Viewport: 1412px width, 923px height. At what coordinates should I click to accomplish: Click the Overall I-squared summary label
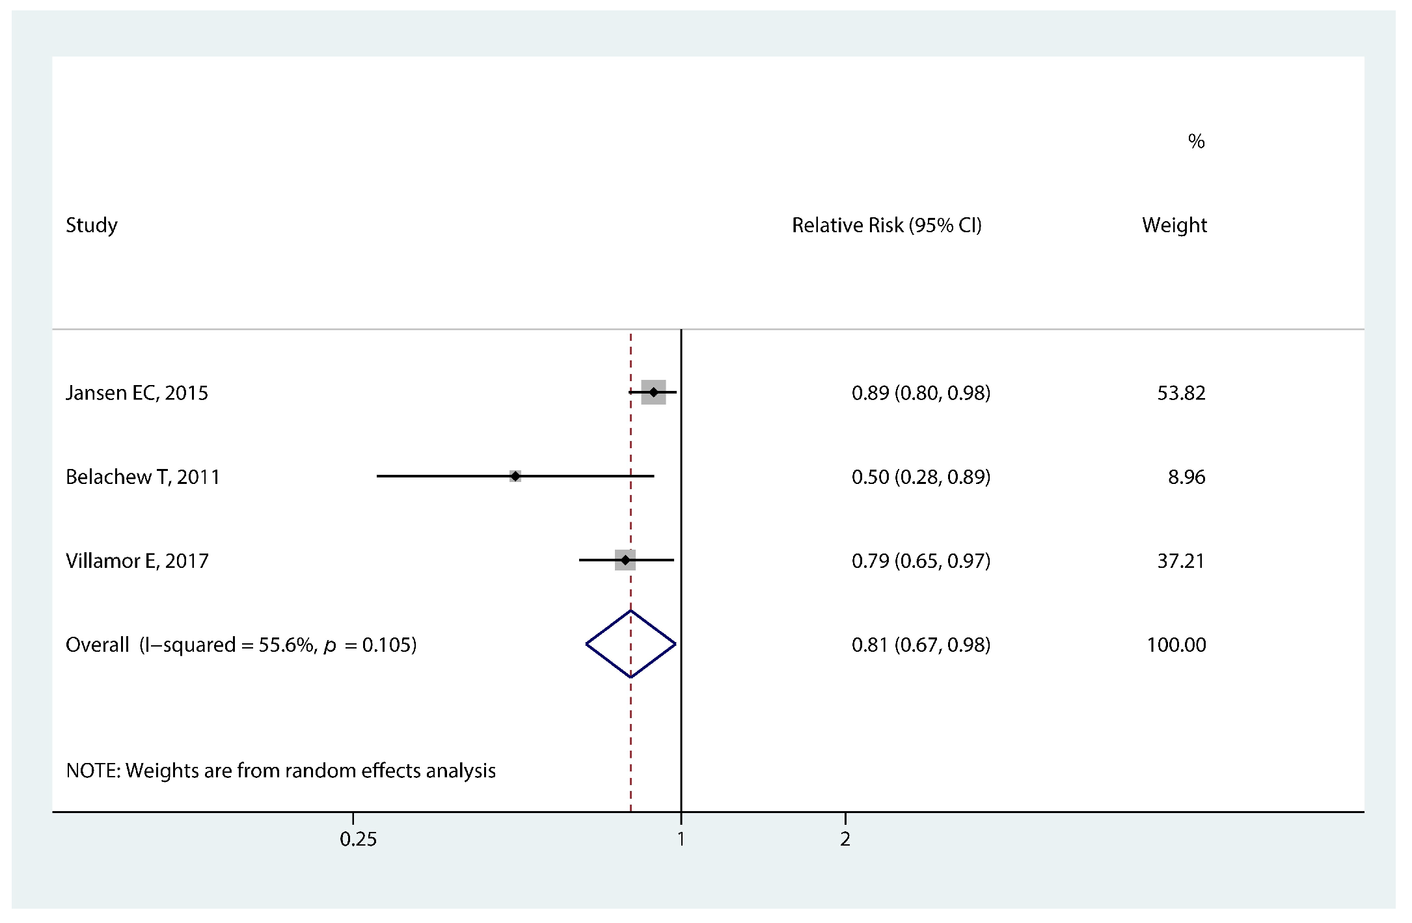pos(241,645)
